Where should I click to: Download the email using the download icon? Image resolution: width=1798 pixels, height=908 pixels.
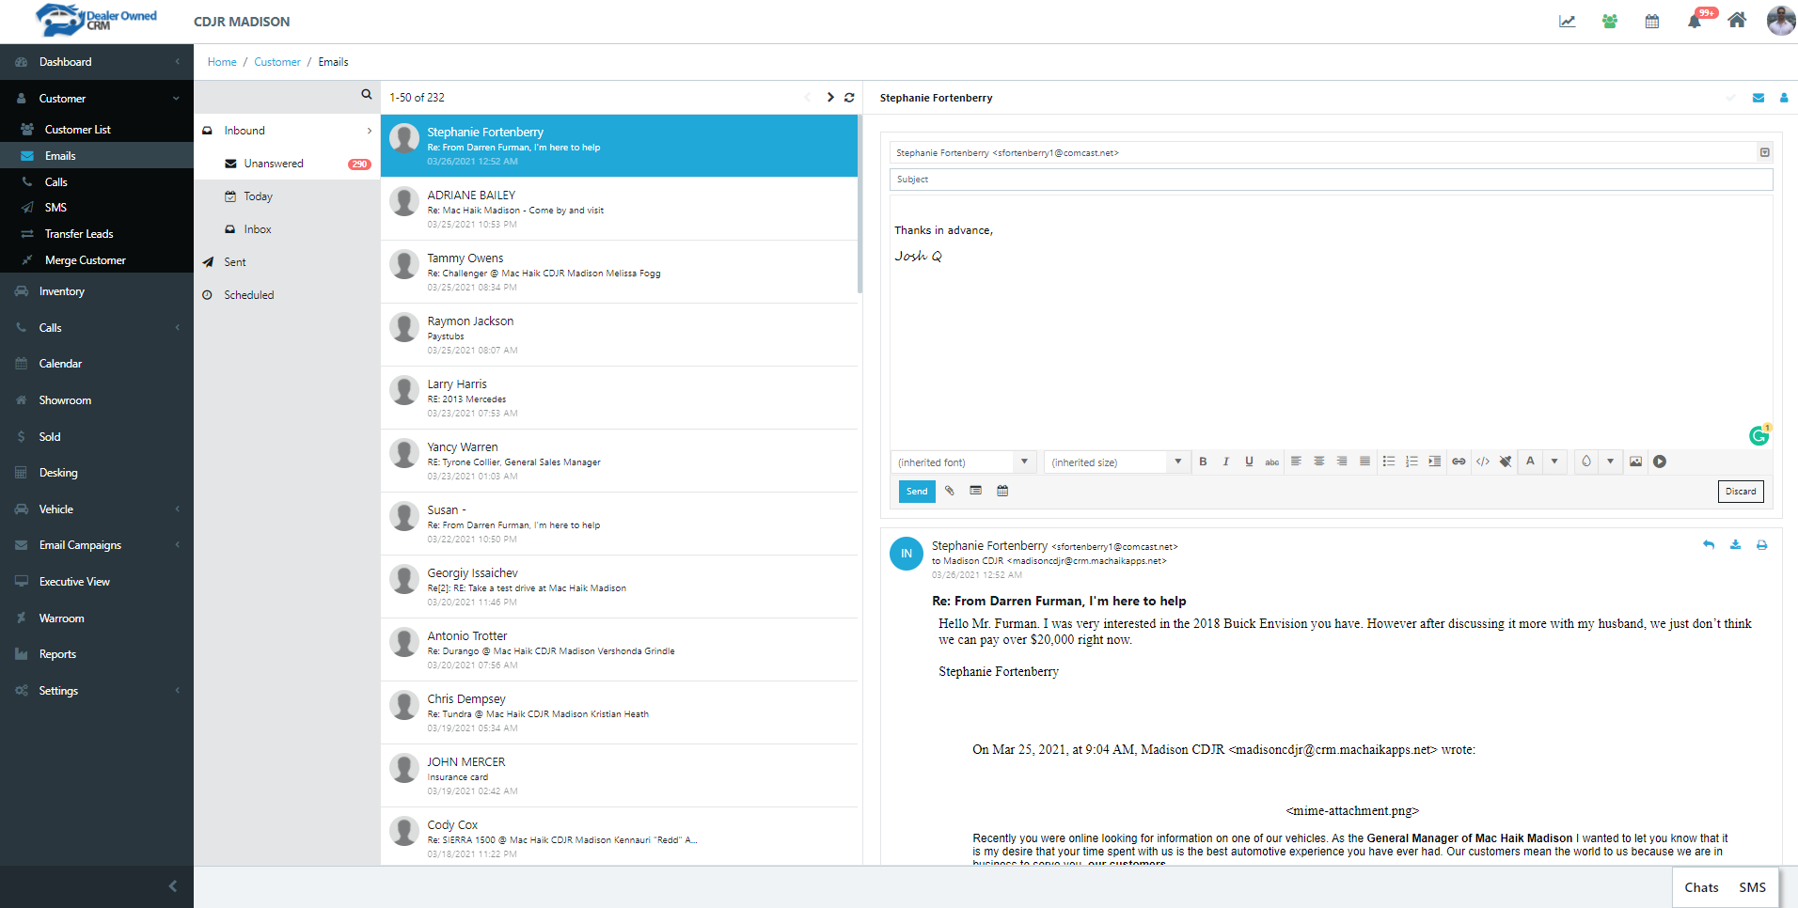point(1735,545)
